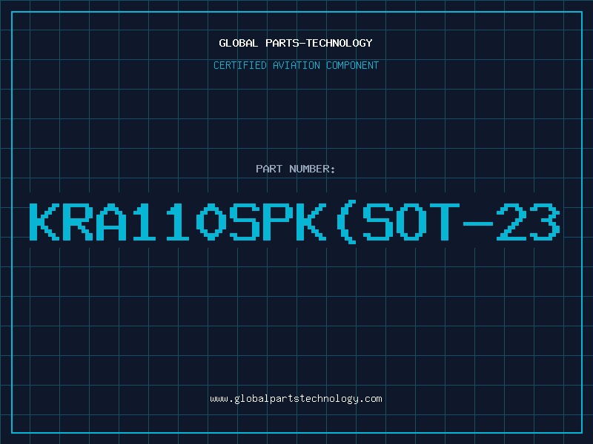Click the SOT letters in the part number
The height and width of the screenshot is (444, 593).
pos(411,222)
